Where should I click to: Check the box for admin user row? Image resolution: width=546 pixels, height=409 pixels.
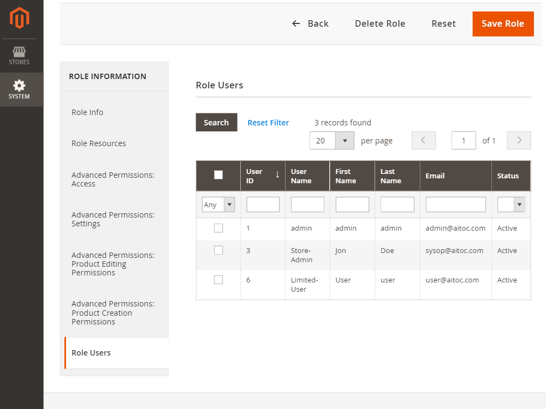pos(218,228)
